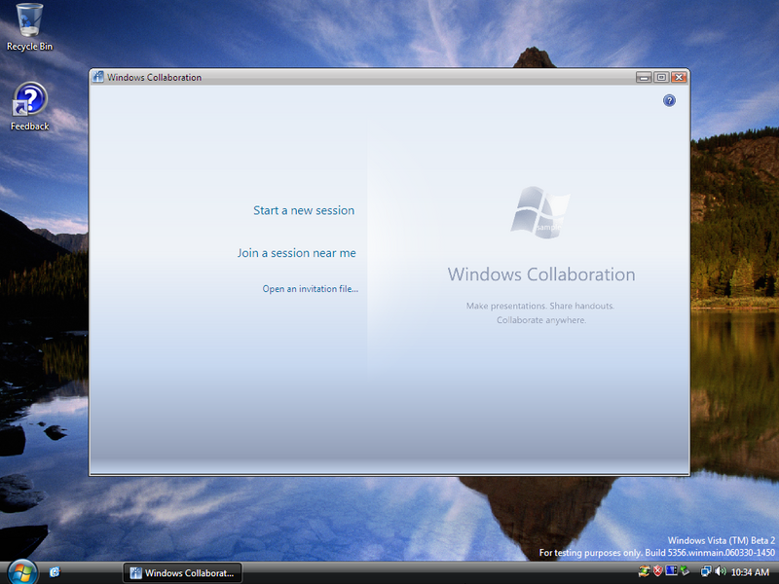Open the volume speaker tray icon

pyautogui.click(x=720, y=572)
